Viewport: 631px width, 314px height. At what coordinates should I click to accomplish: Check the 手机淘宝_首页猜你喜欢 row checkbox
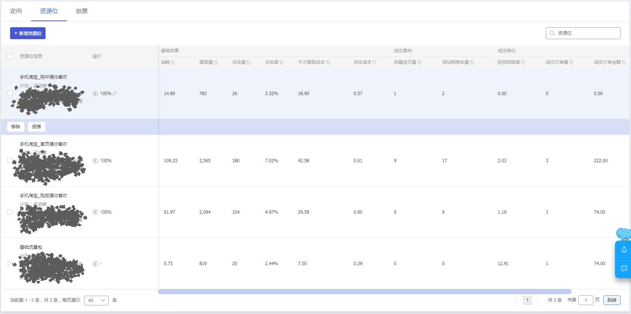[10, 160]
